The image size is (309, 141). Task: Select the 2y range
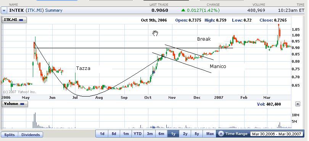click(x=185, y=134)
